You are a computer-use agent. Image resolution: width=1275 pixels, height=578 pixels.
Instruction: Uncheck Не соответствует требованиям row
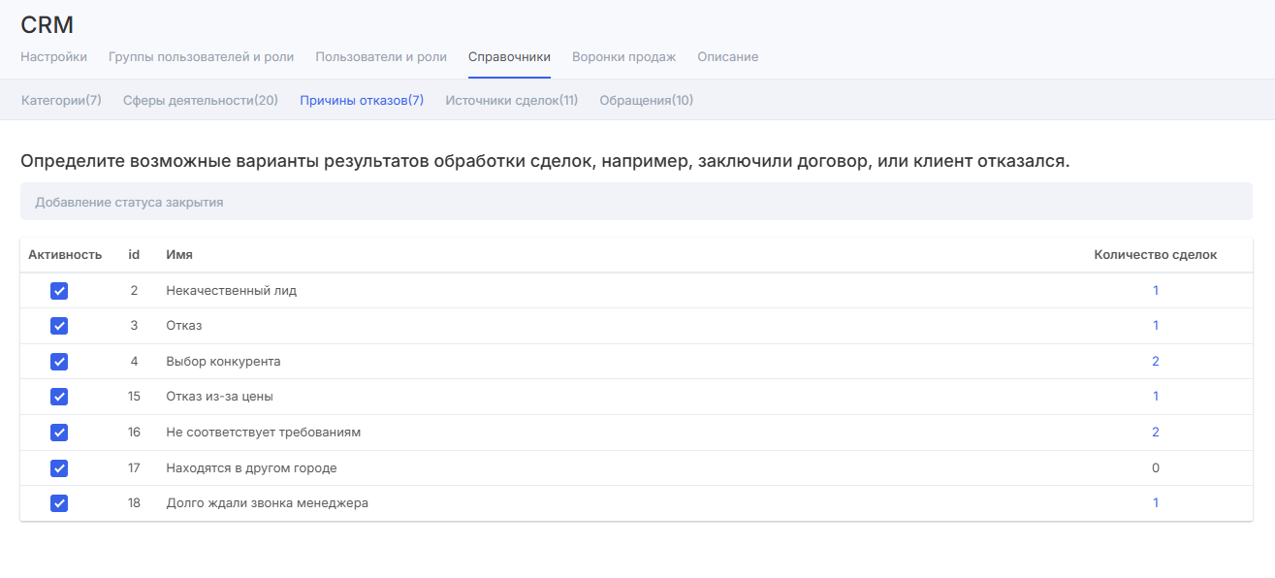pos(59,433)
